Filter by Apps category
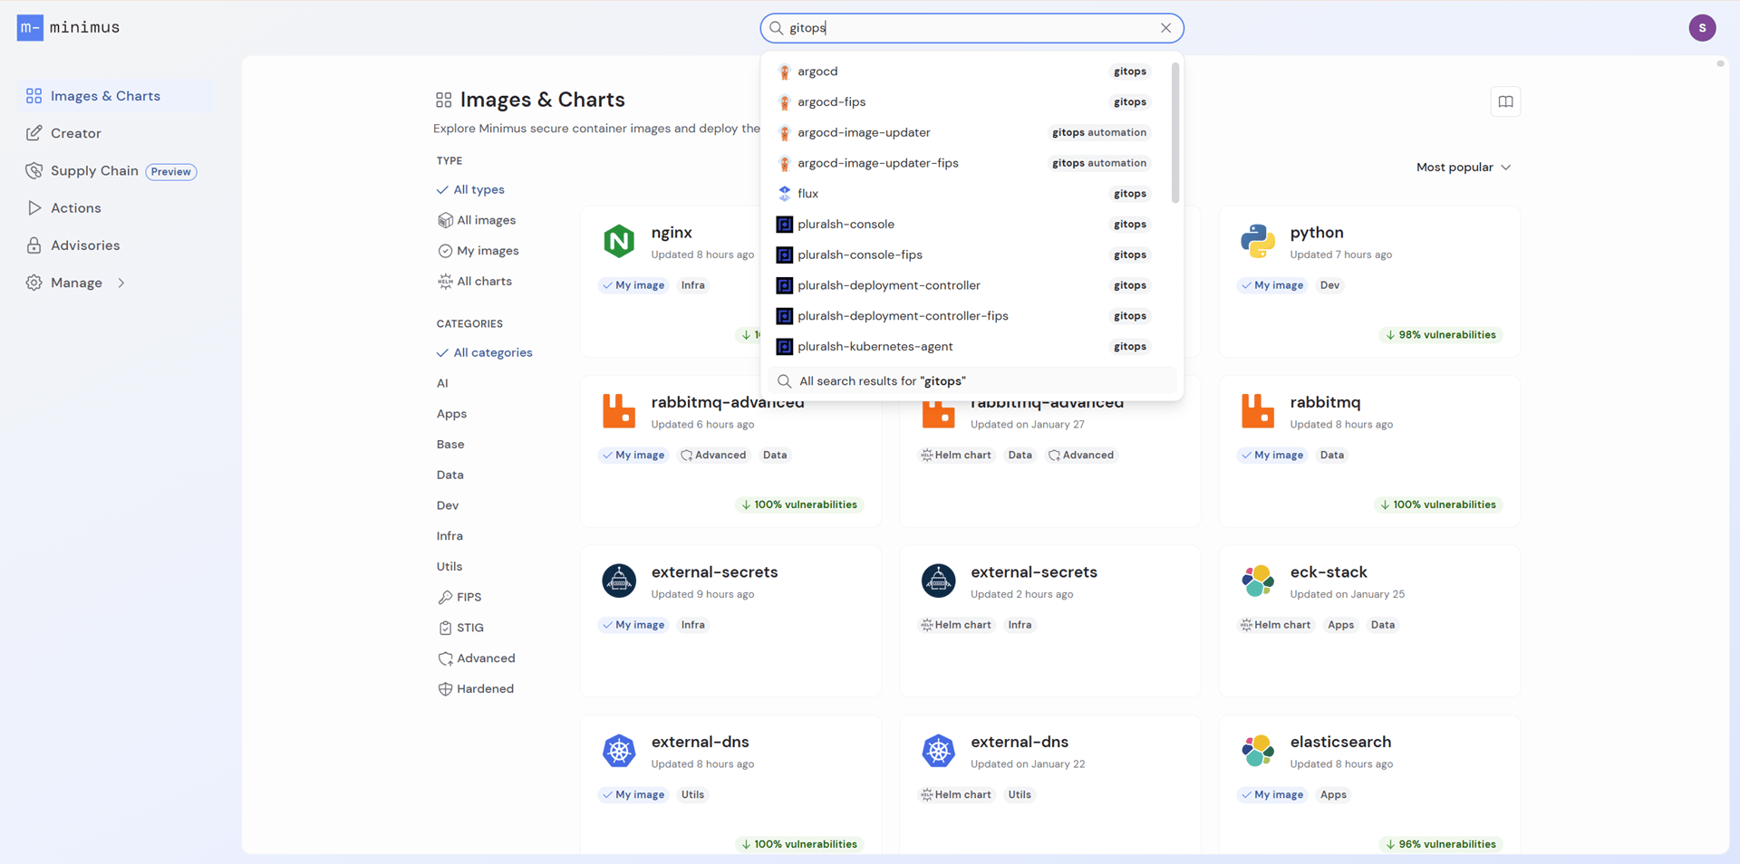 [x=451, y=414]
